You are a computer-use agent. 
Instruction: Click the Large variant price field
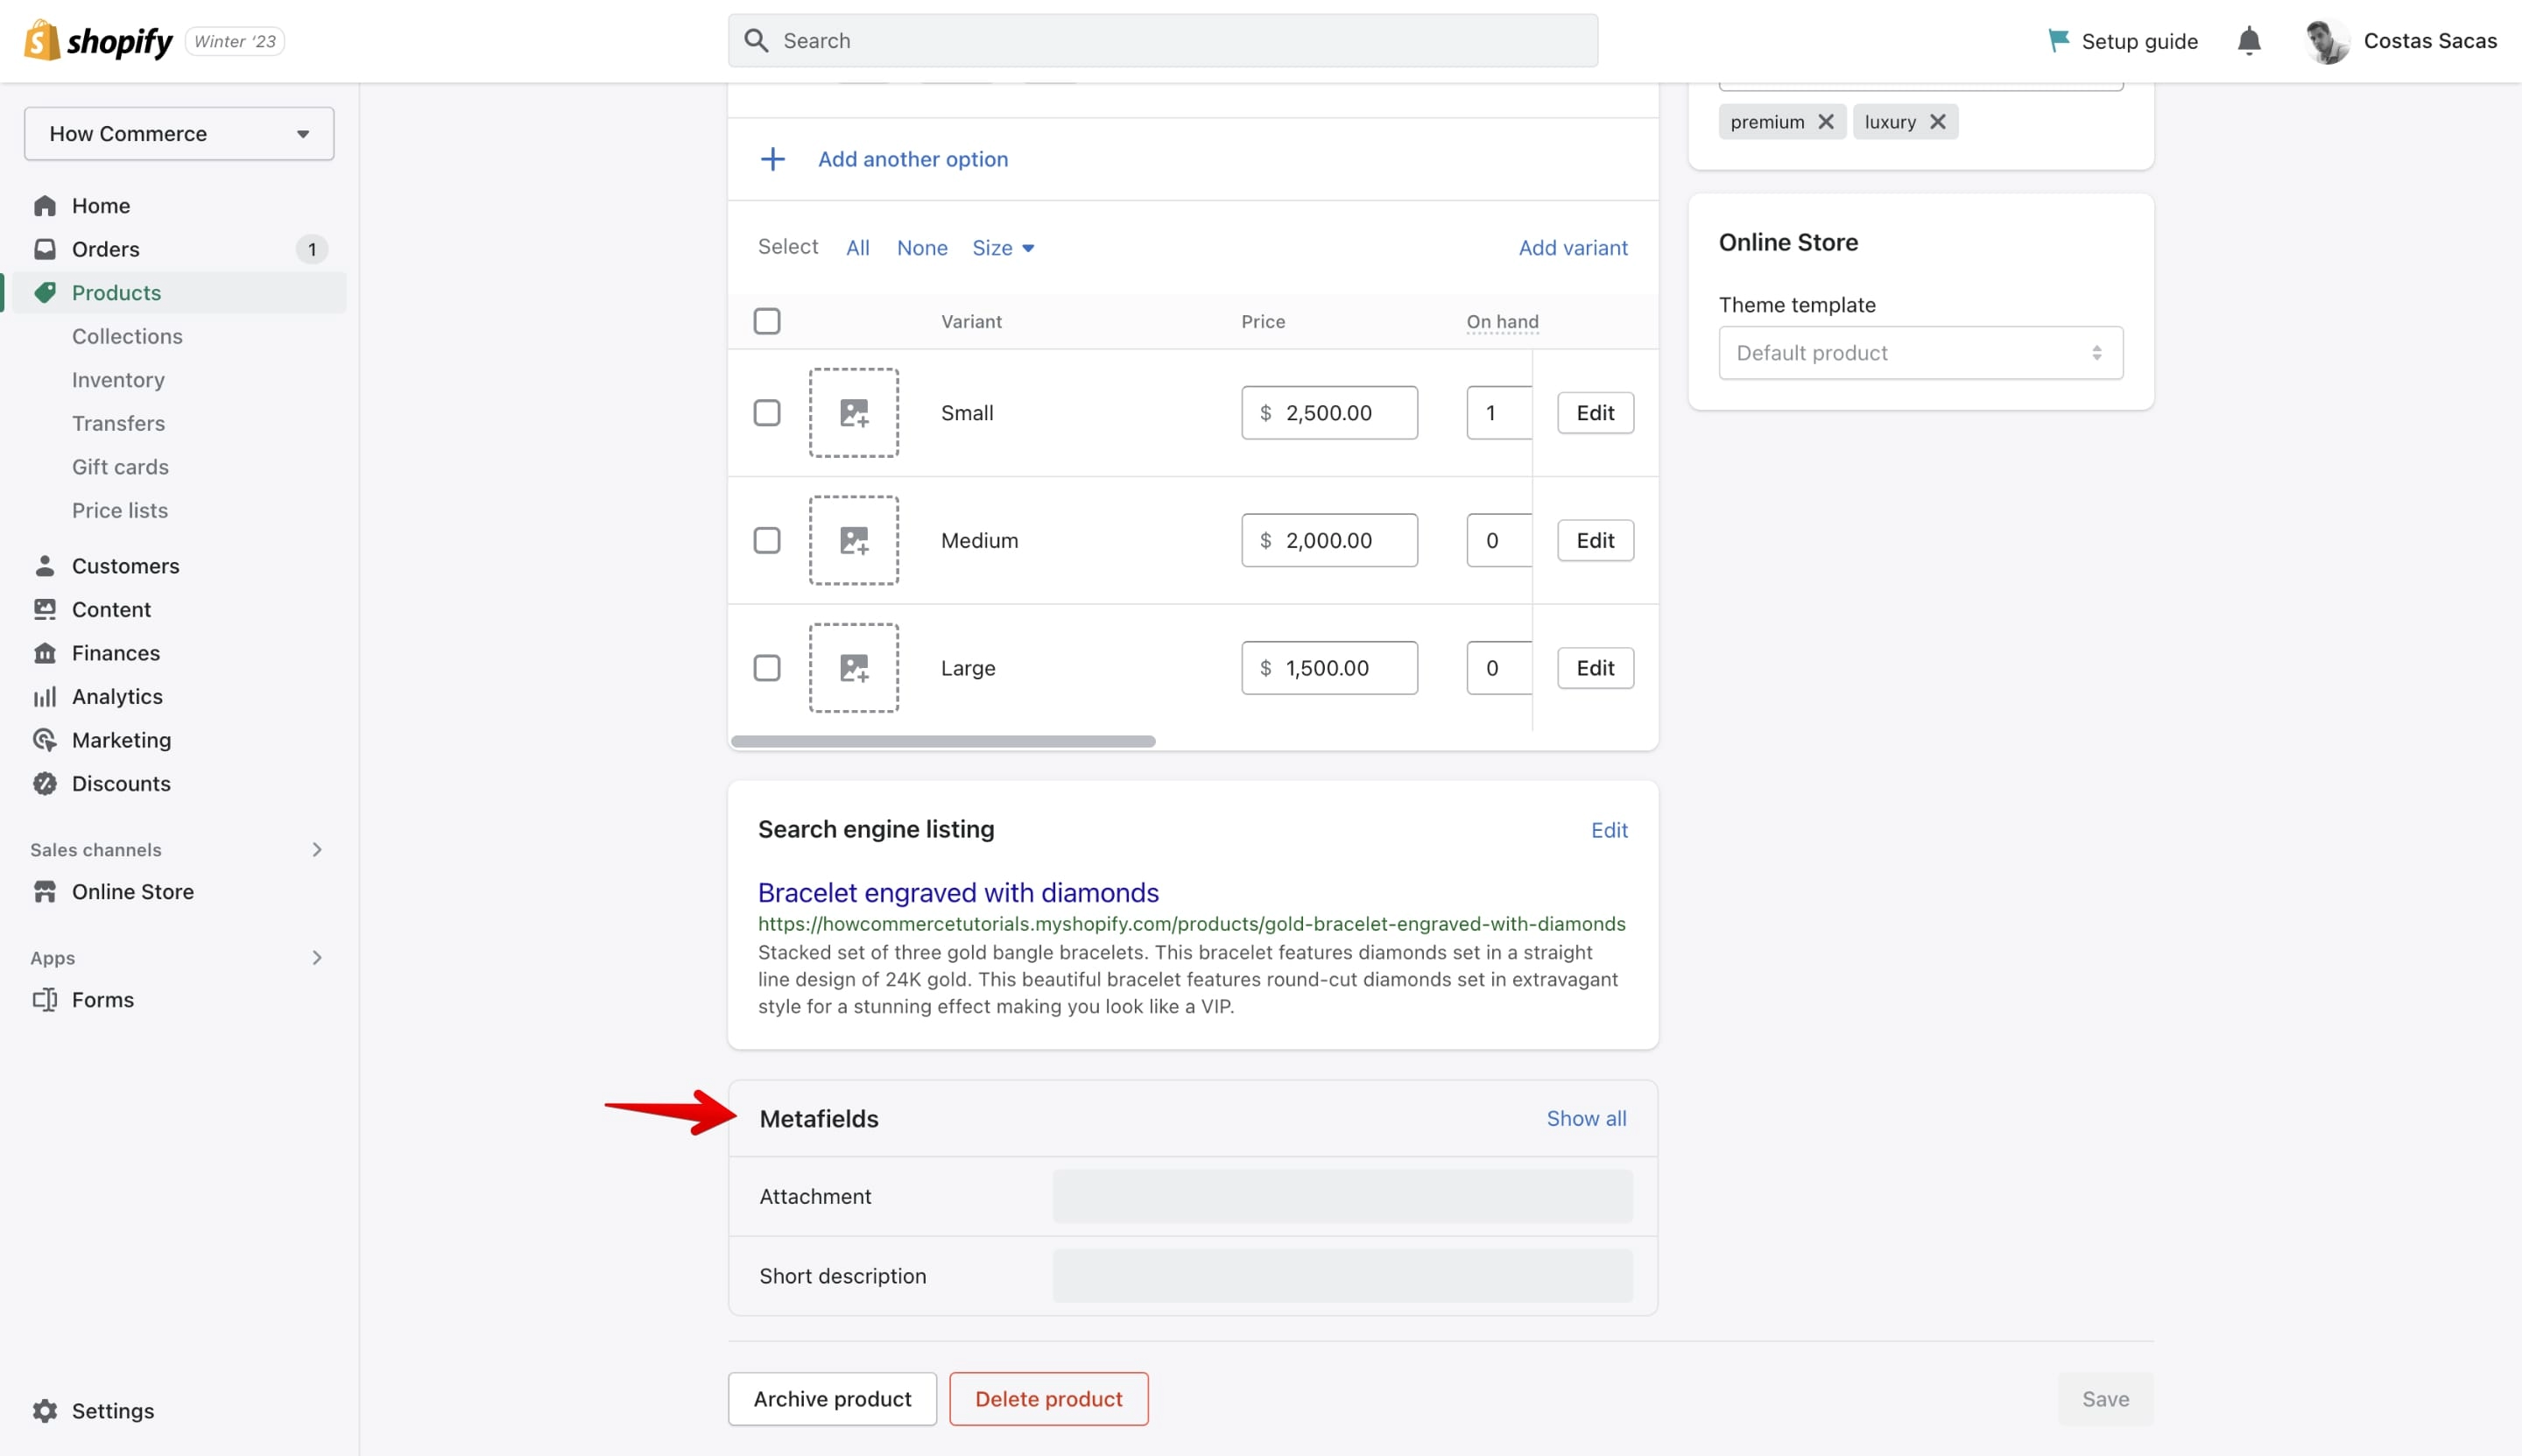(x=1329, y=668)
